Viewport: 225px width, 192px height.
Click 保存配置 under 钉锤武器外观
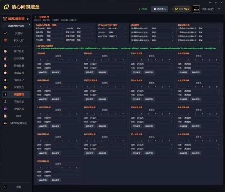pos(136,126)
